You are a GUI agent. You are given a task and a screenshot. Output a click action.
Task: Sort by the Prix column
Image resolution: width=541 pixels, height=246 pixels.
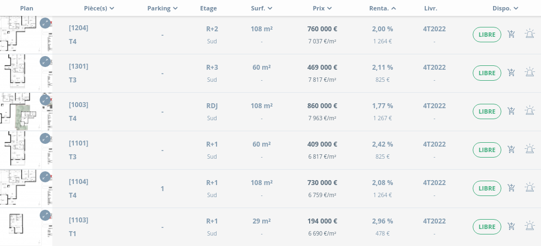(x=322, y=8)
